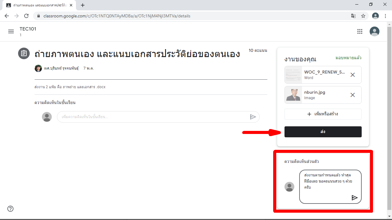Open the Classroom main menu hamburger icon

click(x=11, y=31)
